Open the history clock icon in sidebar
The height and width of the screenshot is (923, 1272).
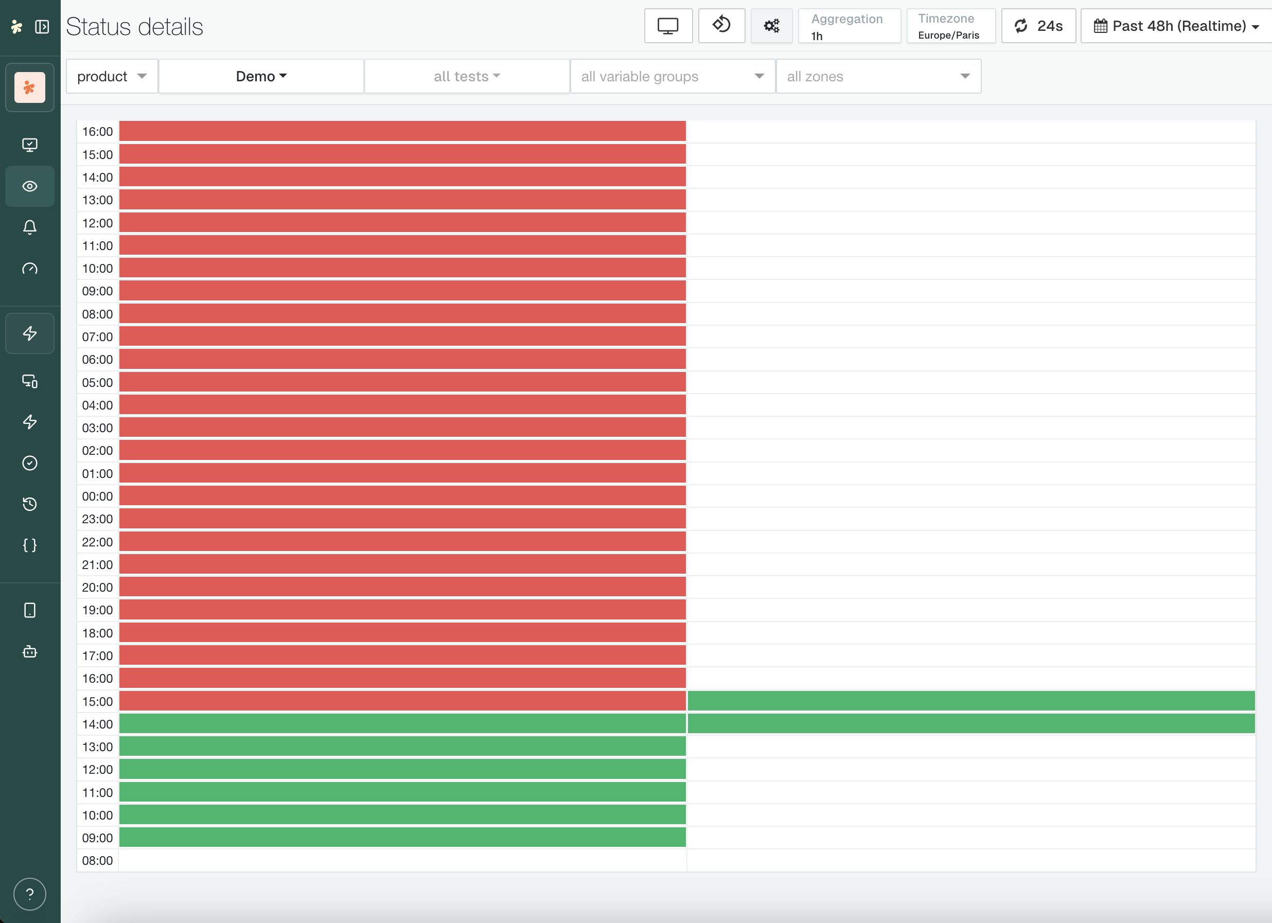[30, 504]
